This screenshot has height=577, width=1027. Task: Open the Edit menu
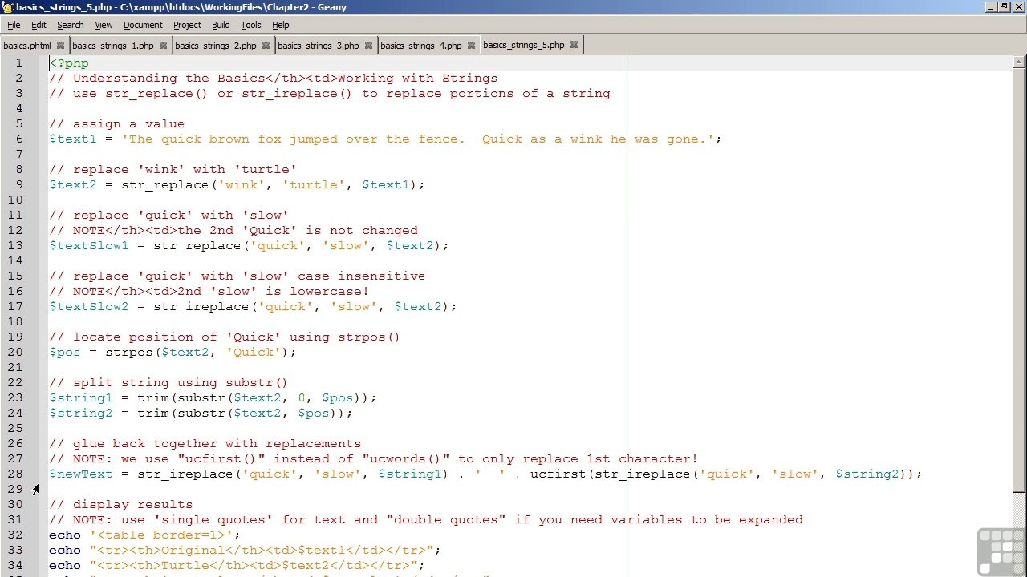[39, 25]
